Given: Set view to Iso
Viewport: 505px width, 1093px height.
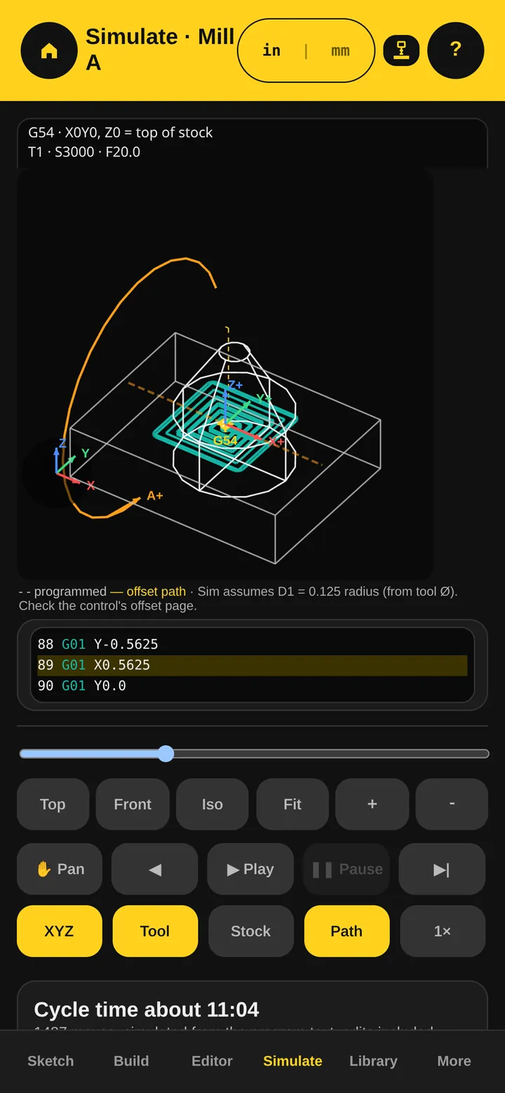Looking at the screenshot, I should (213, 804).
